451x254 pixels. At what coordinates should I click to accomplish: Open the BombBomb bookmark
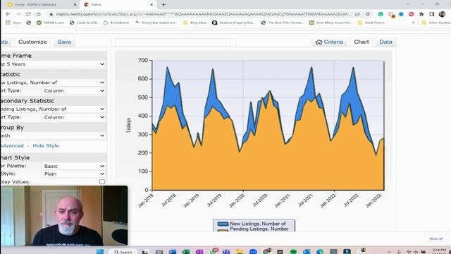[116, 23]
